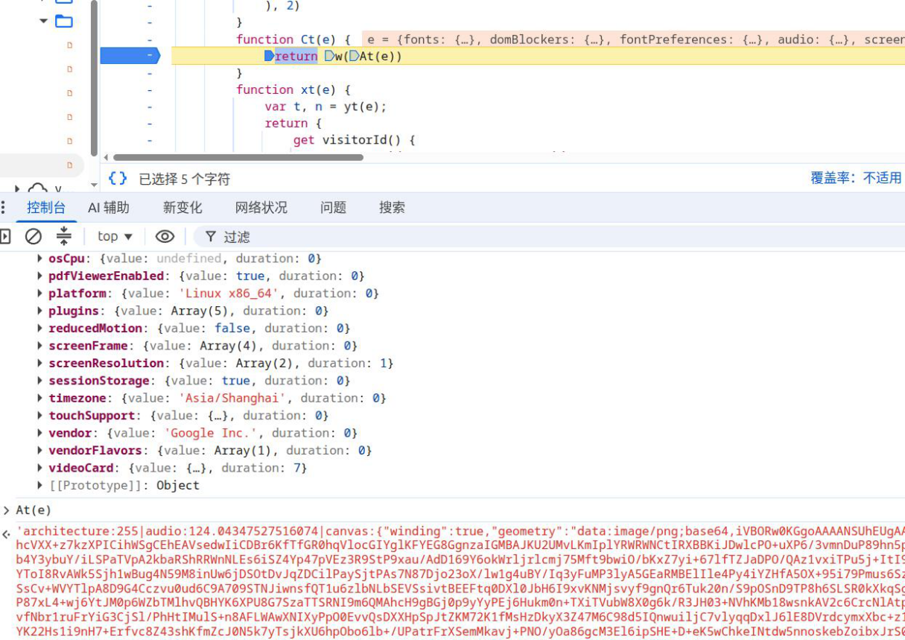Open the 问题 tab
905x640 pixels.
coord(334,208)
